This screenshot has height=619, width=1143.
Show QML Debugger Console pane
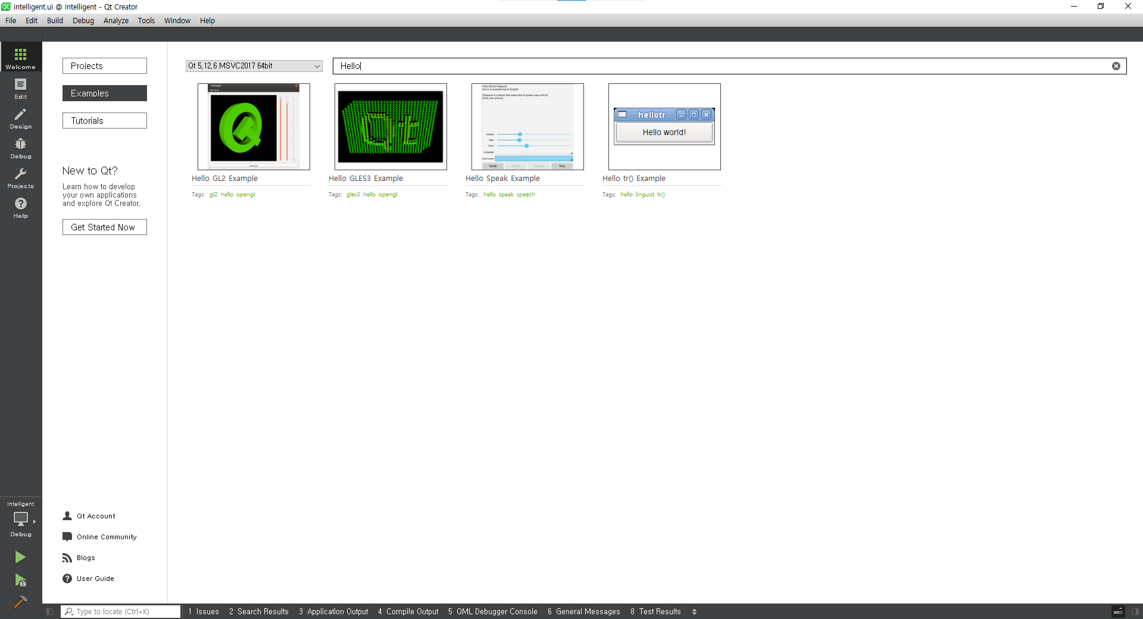493,611
